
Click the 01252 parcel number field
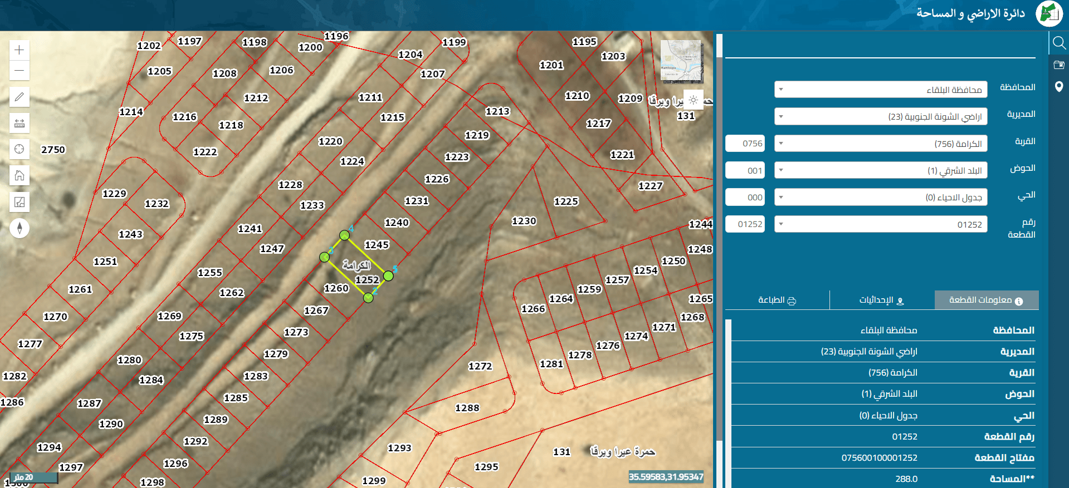745,224
